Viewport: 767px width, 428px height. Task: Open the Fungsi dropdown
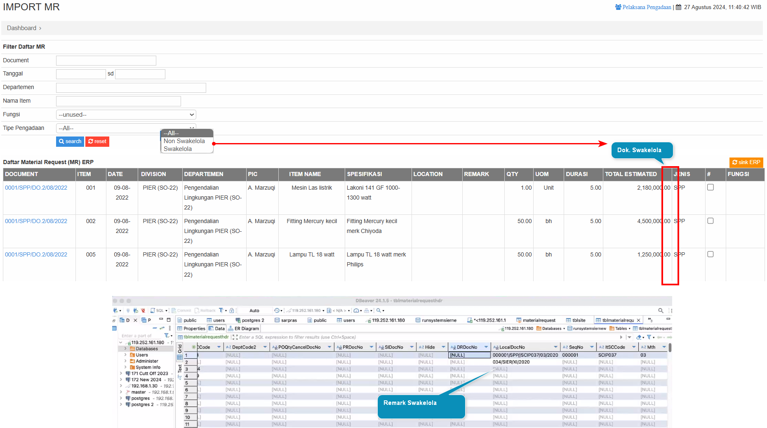click(126, 115)
